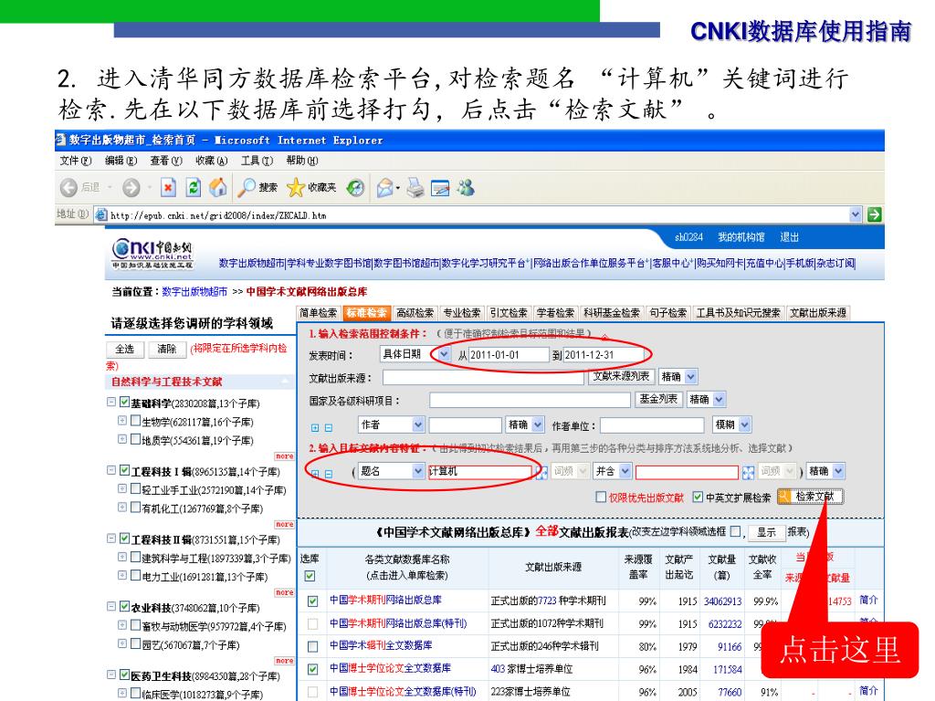
Task: Click the Home page icon
Action: [217, 188]
